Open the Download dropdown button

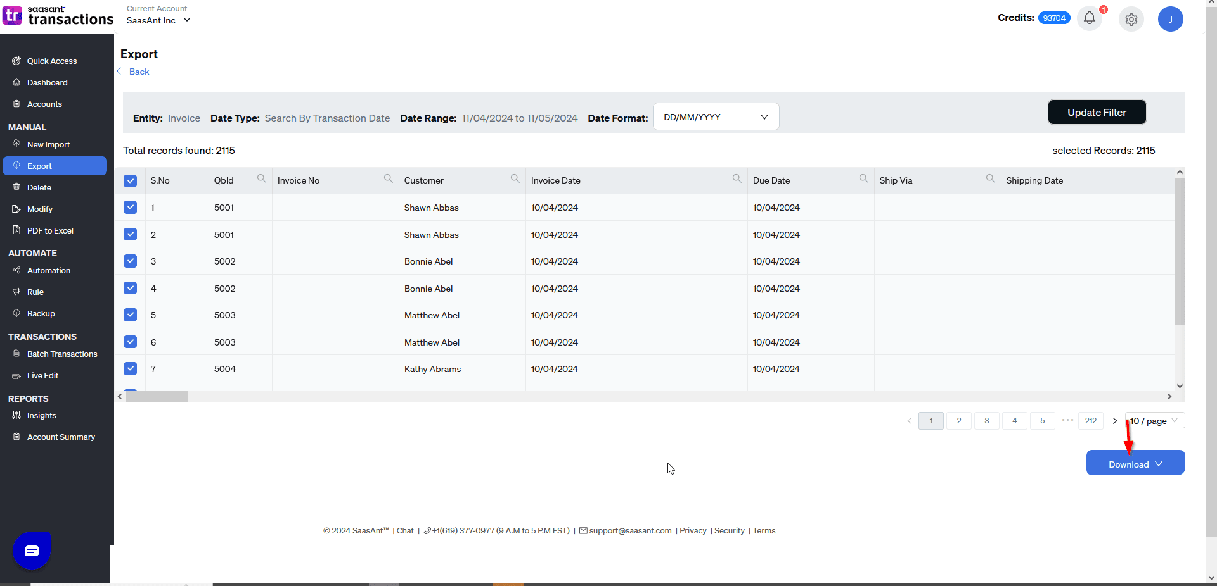coord(1136,463)
